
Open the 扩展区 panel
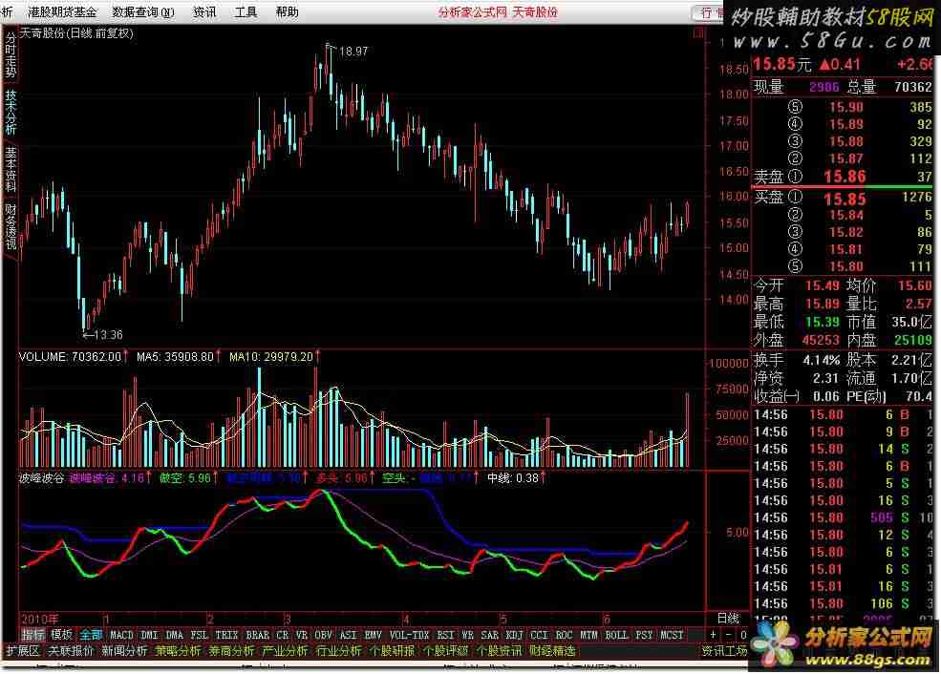(x=22, y=651)
